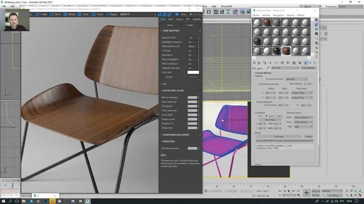Click the eyedropper pick material icon
This screenshot has height=204, width=364.
tap(268, 68)
